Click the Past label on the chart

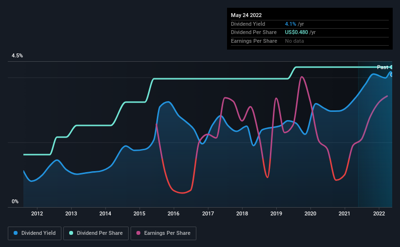click(x=382, y=67)
